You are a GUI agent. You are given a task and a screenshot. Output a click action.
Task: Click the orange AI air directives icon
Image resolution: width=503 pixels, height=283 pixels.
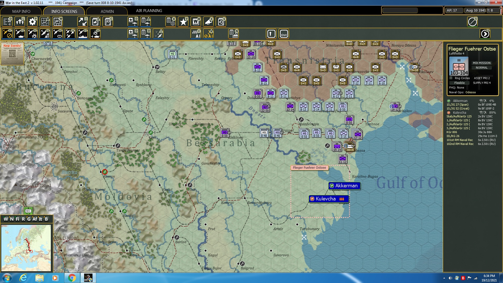[208, 34]
